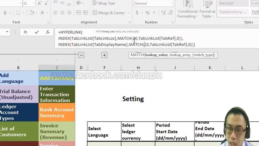The image size is (259, 146).
Task: Click Merge & Center button
Action: 108,13
